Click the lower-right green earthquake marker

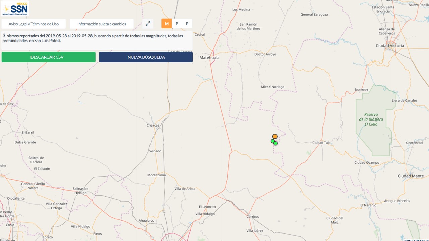tap(275, 143)
